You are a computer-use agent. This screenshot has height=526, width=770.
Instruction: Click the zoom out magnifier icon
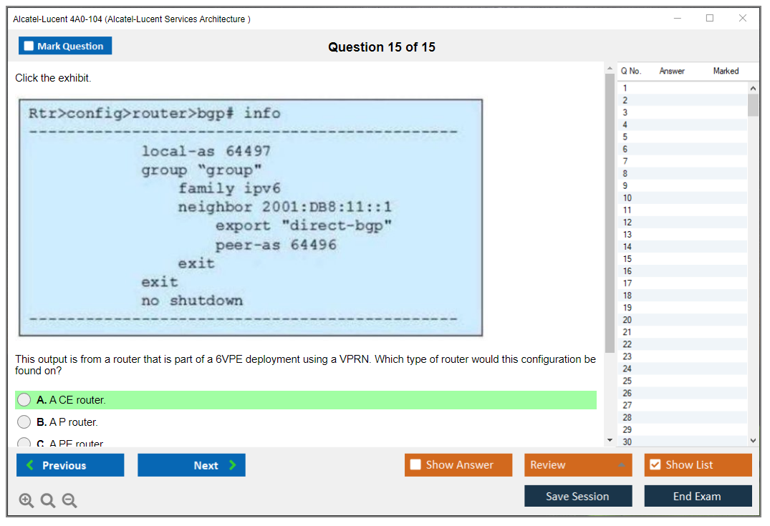click(x=69, y=501)
